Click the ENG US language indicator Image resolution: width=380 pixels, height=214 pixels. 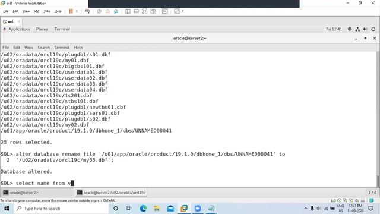340,209
